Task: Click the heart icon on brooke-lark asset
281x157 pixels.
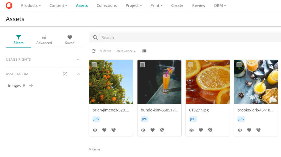Action: 249,130
